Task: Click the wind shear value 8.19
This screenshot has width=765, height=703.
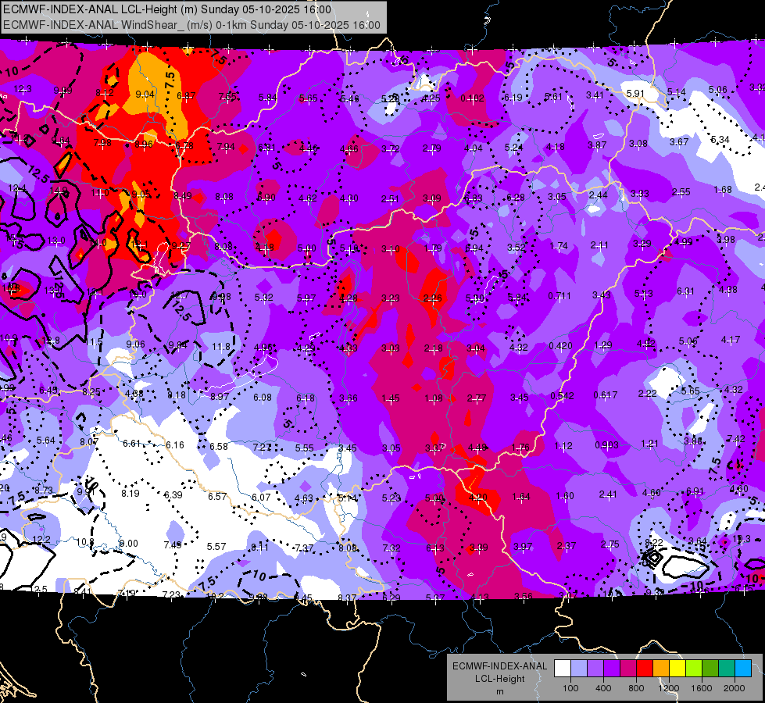Action: pyautogui.click(x=130, y=493)
